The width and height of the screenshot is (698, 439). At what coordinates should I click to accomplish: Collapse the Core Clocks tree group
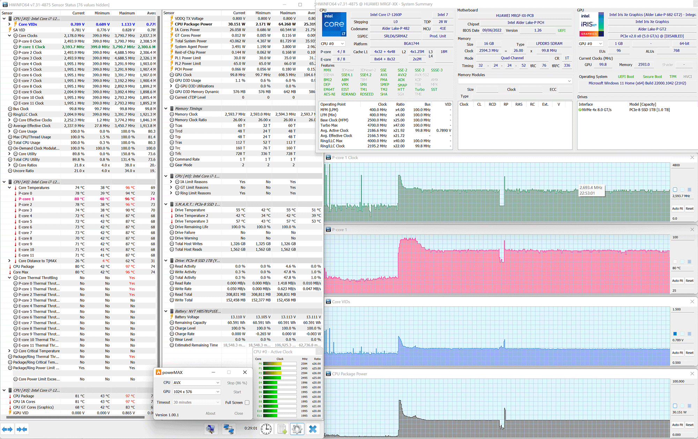[x=9, y=36]
